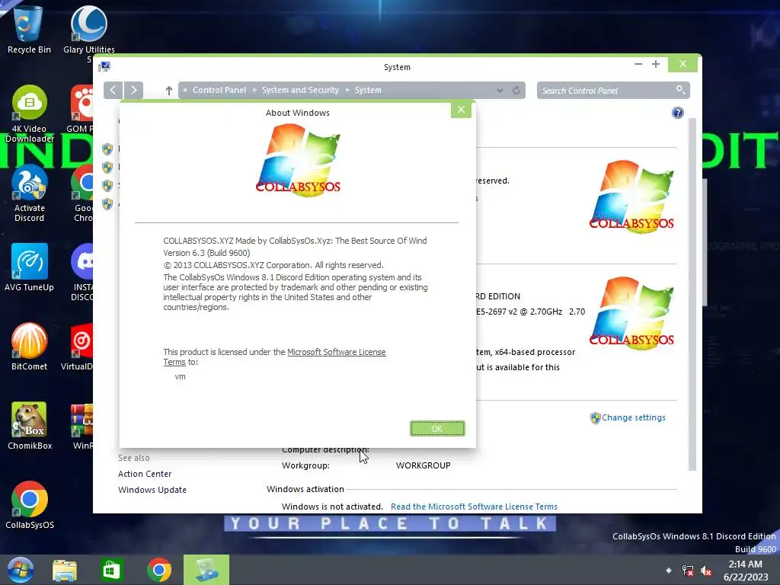Open the clock showing 2:14 AM
780x585 pixels.
[745, 571]
